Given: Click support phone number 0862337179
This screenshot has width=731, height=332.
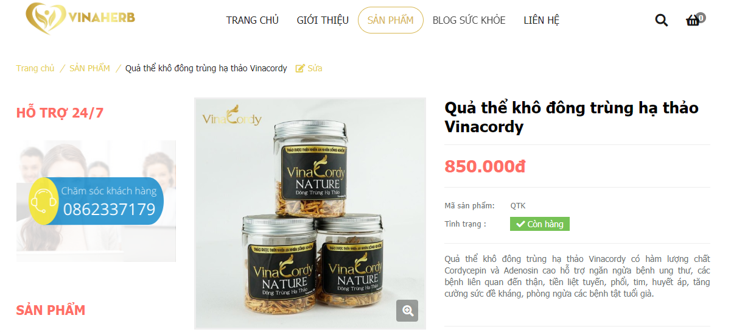Looking at the screenshot, I should pyautogui.click(x=109, y=210).
